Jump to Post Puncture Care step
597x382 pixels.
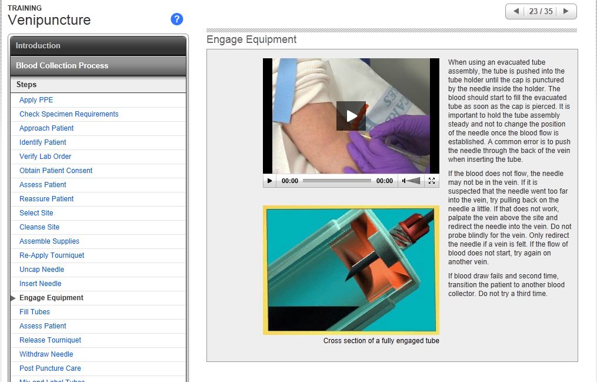pyautogui.click(x=50, y=368)
